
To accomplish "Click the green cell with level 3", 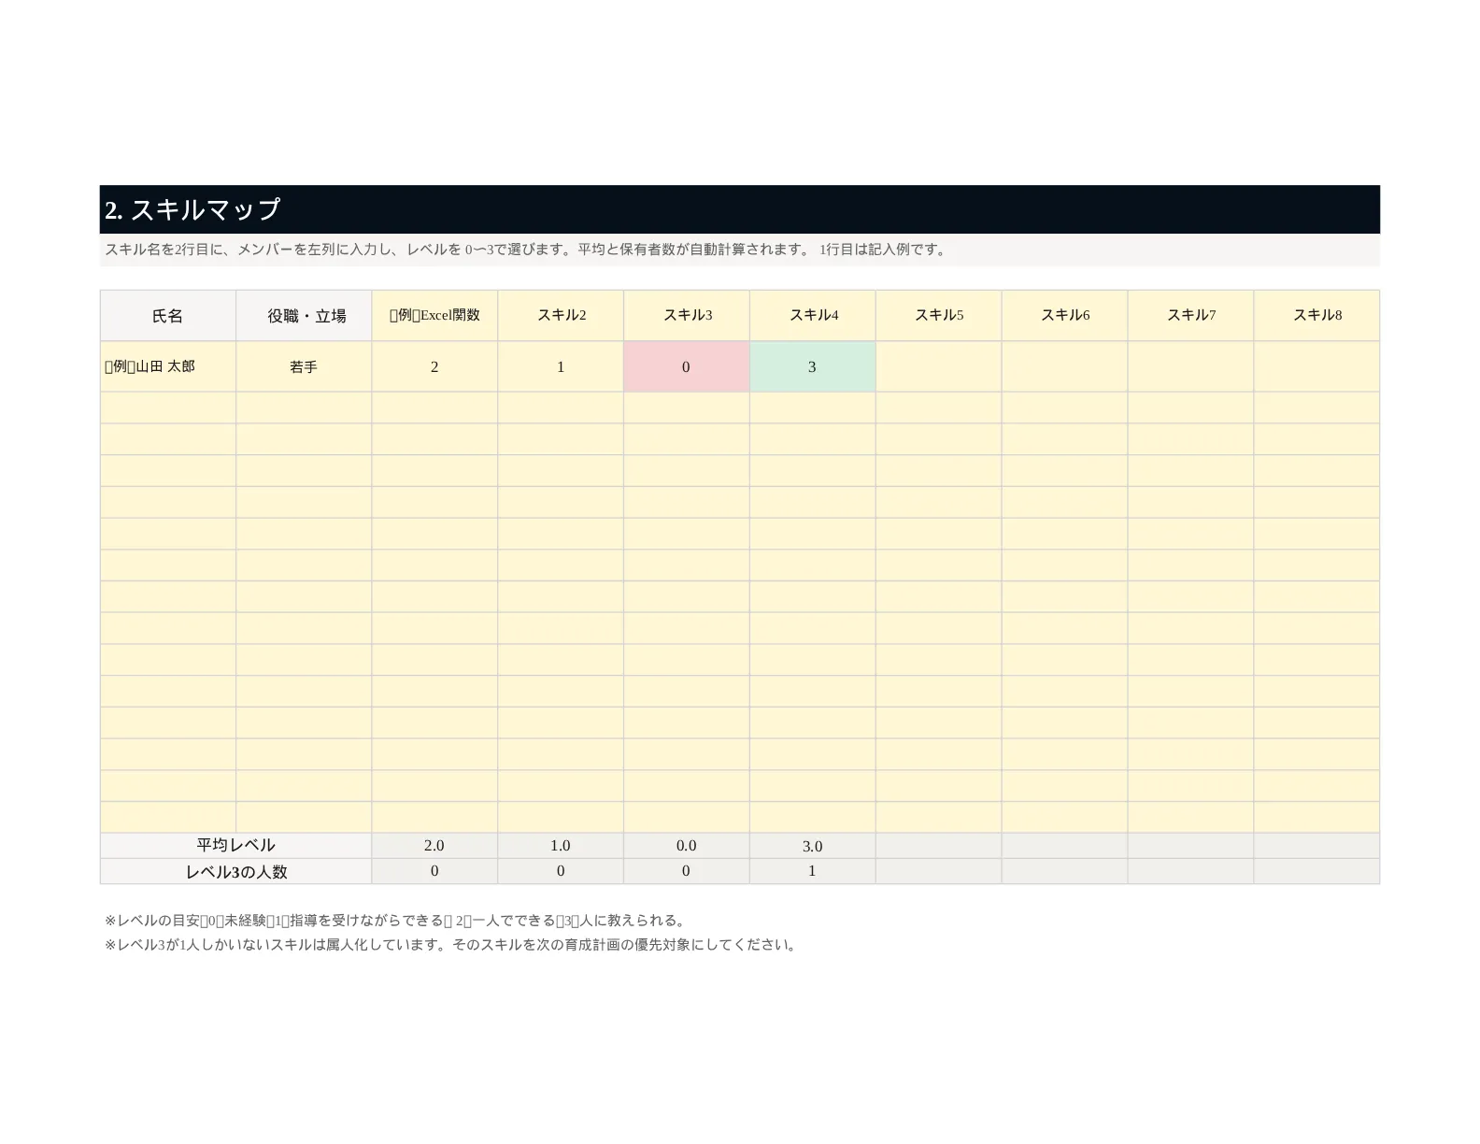I will pyautogui.click(x=813, y=366).
